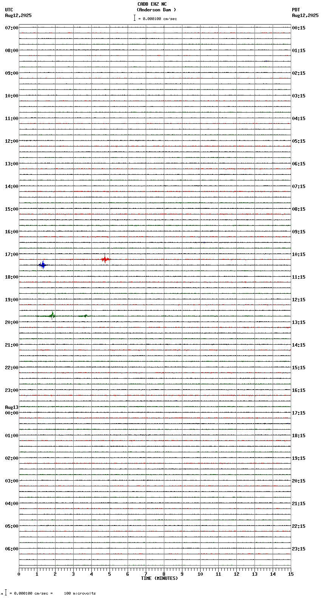Click the 'TIME (MINUTES)' axis label

click(159, 578)
